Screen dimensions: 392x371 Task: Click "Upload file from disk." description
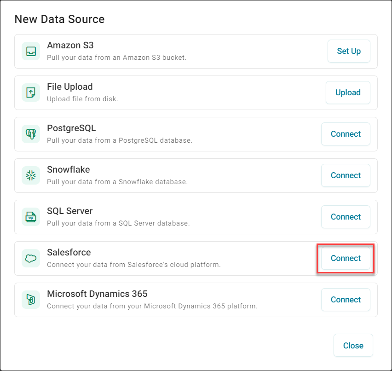[82, 99]
